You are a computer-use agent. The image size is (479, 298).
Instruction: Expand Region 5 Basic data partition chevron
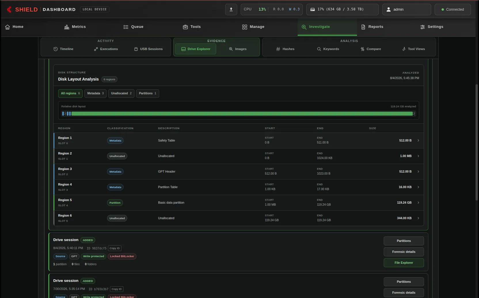tap(418, 203)
